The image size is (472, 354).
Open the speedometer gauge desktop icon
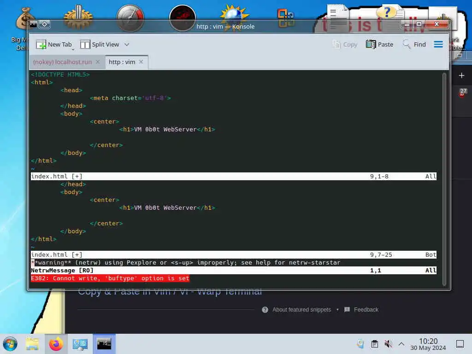pyautogui.click(x=130, y=18)
